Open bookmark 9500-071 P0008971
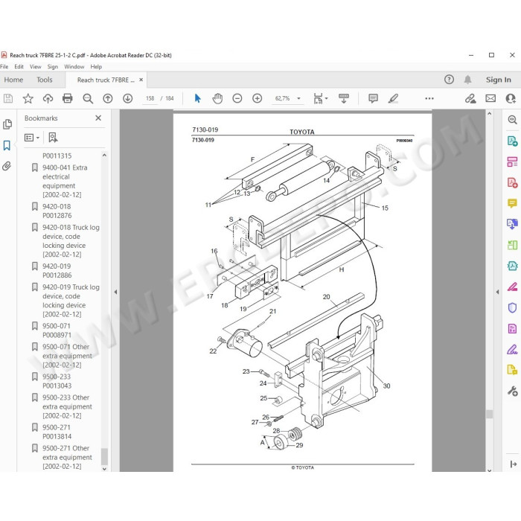The image size is (521, 521). click(57, 330)
